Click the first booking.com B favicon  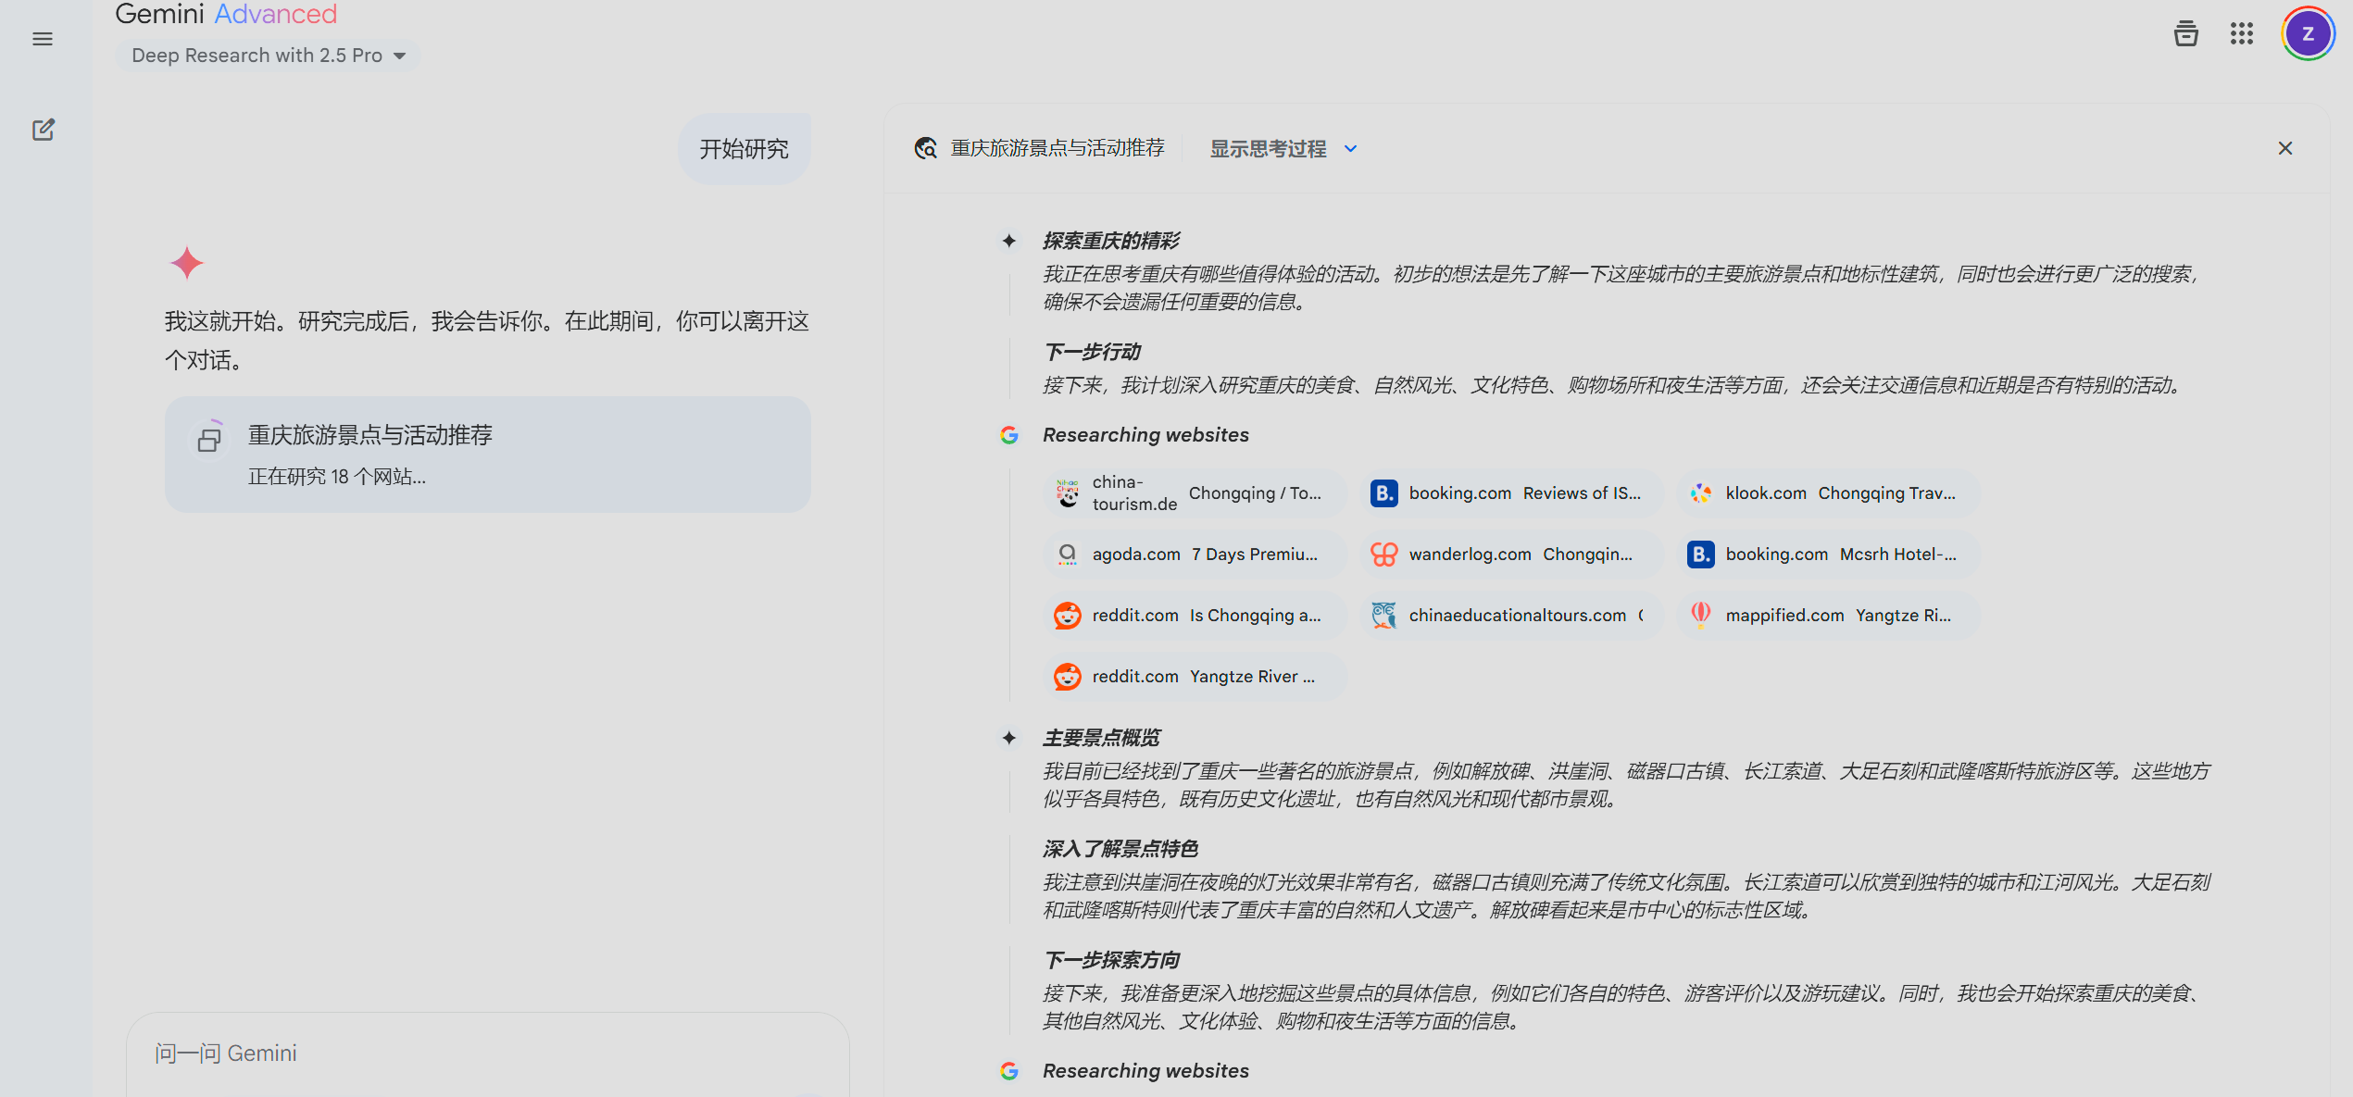tap(1384, 493)
